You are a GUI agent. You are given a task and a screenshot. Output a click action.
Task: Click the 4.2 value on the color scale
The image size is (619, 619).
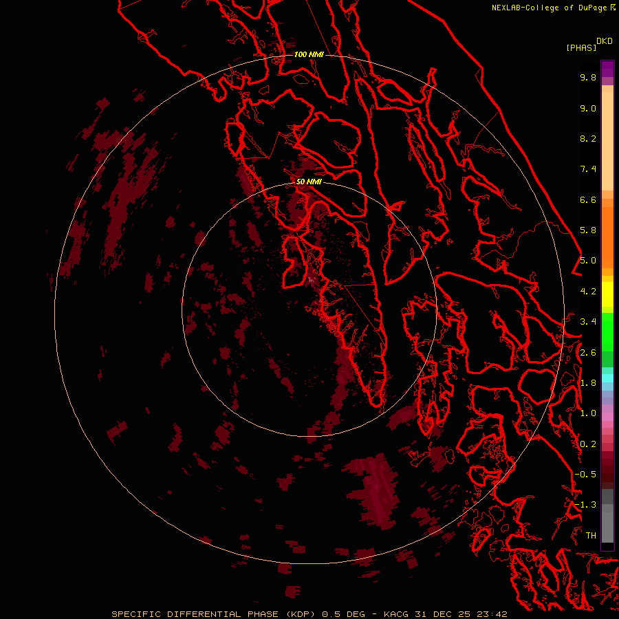(x=588, y=292)
